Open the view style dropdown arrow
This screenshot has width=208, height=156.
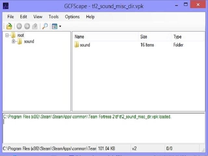[60, 26]
